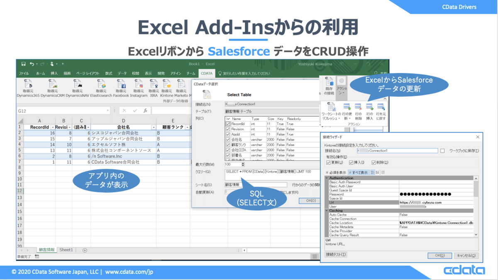Image resolution: width=498 pixels, height=280 pixels.
Task: Collapse the Caching property group
Action: 327,211
